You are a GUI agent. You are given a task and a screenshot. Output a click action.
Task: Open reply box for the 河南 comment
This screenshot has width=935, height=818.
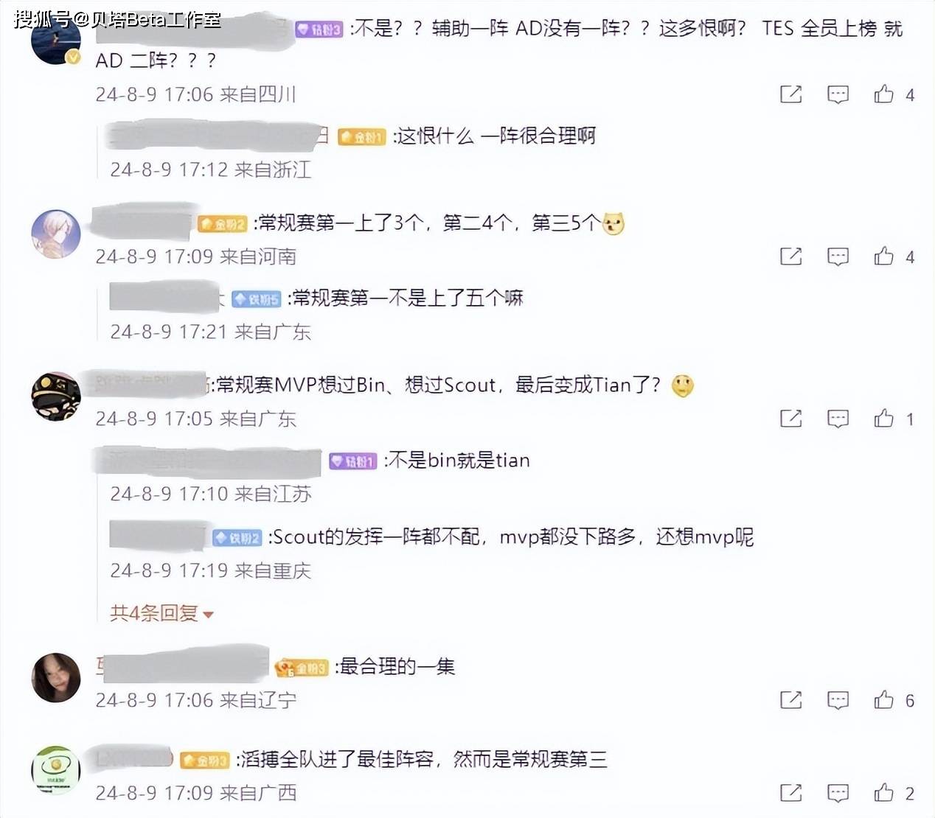(x=838, y=256)
